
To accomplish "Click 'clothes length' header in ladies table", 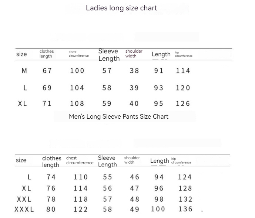I will (x=47, y=54).
